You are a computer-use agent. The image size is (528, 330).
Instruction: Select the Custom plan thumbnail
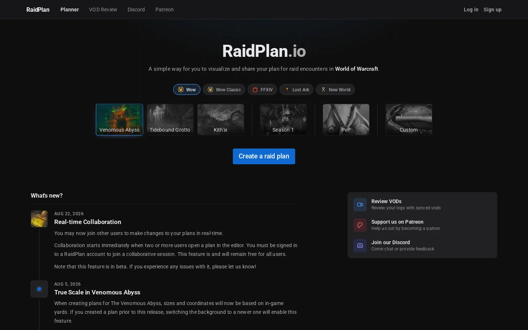click(409, 120)
